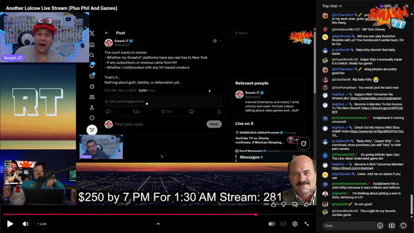Open X search magnifier in the sidebar
This screenshot has width=414, height=233.
coord(92,55)
